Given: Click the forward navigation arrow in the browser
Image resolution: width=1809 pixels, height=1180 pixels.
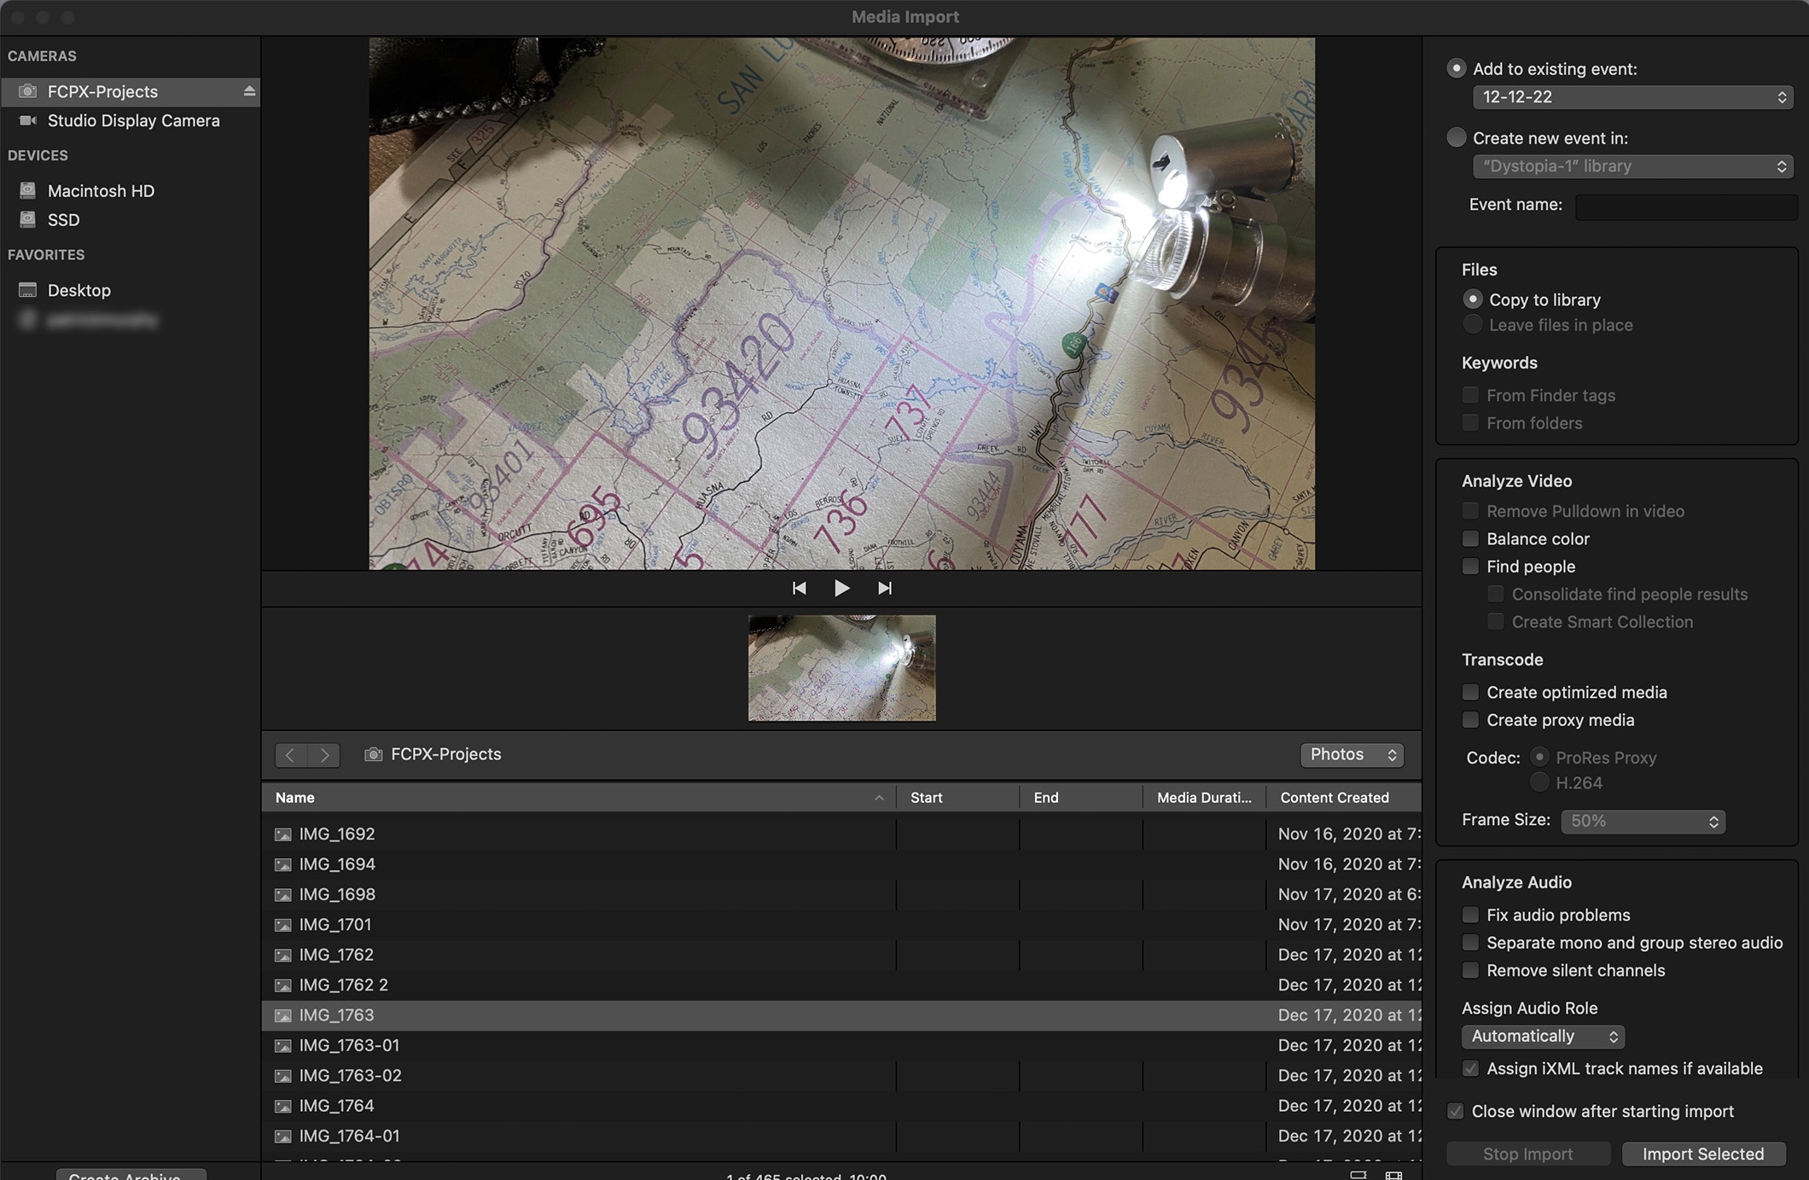Looking at the screenshot, I should [324, 755].
